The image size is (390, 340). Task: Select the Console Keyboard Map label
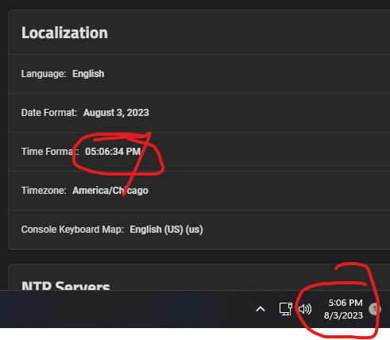[72, 230]
